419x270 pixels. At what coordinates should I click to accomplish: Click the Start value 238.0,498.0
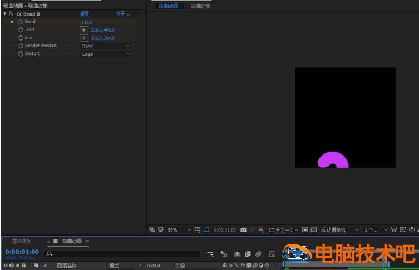102,30
